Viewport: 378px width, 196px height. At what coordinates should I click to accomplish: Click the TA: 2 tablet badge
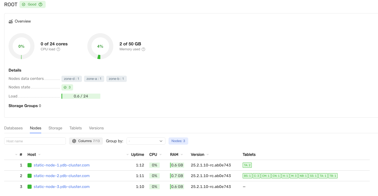click(247, 165)
